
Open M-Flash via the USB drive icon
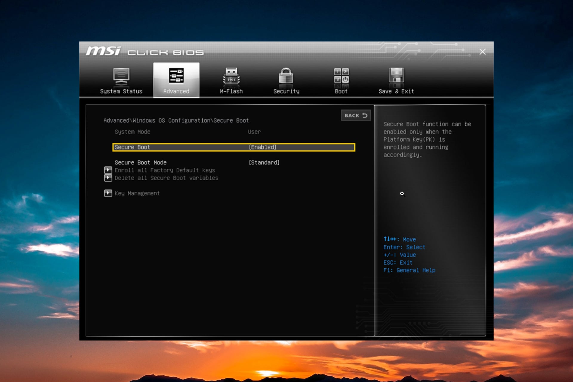[231, 76]
